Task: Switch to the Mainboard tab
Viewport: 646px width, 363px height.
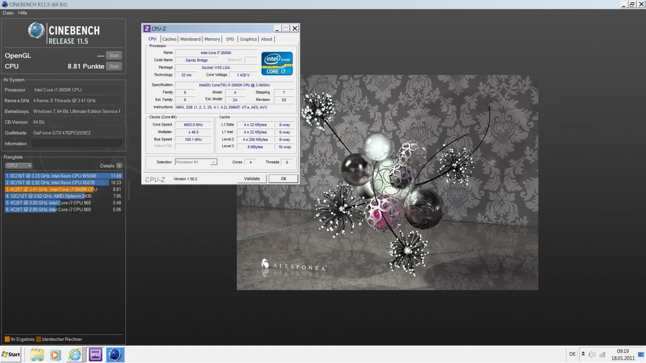Action: 190,39
